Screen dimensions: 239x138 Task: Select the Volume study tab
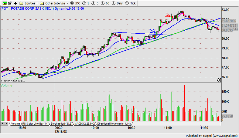coord(15,124)
